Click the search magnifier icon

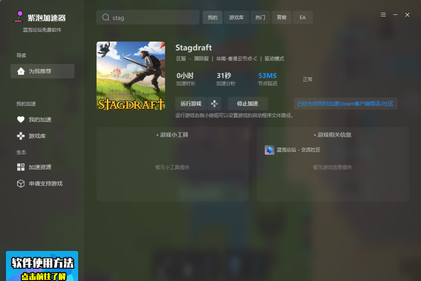(106, 17)
